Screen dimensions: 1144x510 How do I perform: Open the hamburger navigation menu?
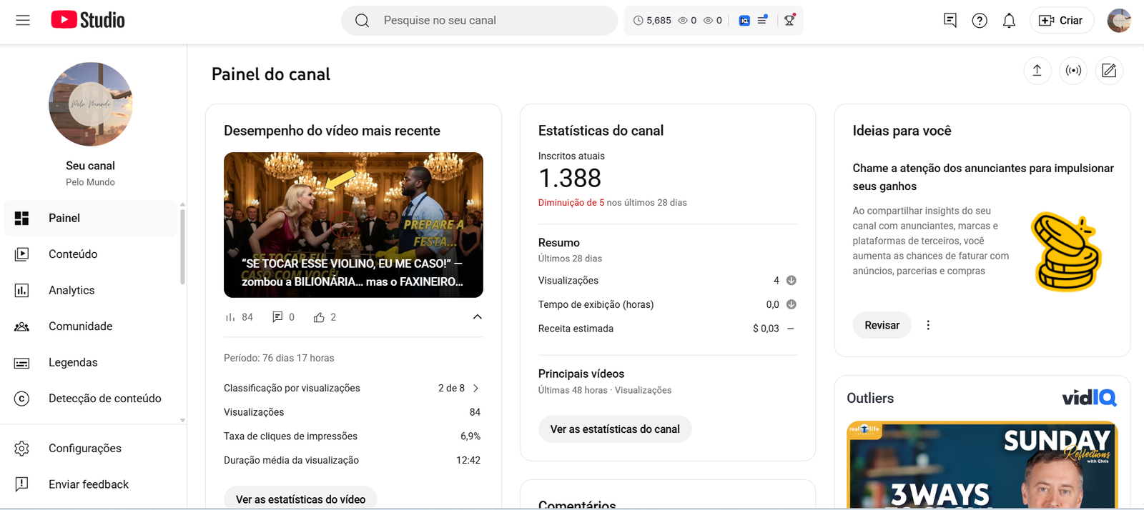click(23, 20)
